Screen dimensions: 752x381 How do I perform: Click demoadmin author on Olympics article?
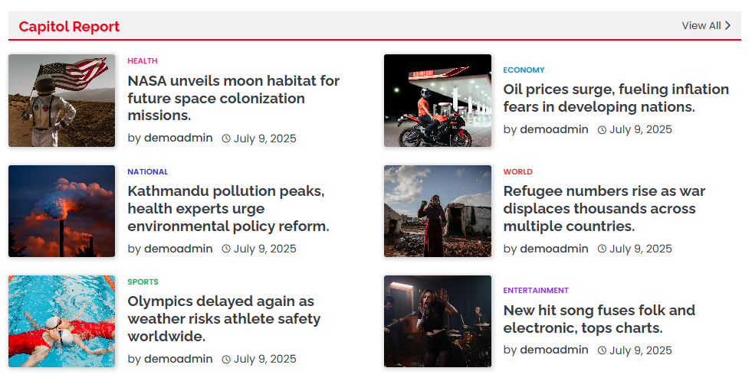point(179,359)
